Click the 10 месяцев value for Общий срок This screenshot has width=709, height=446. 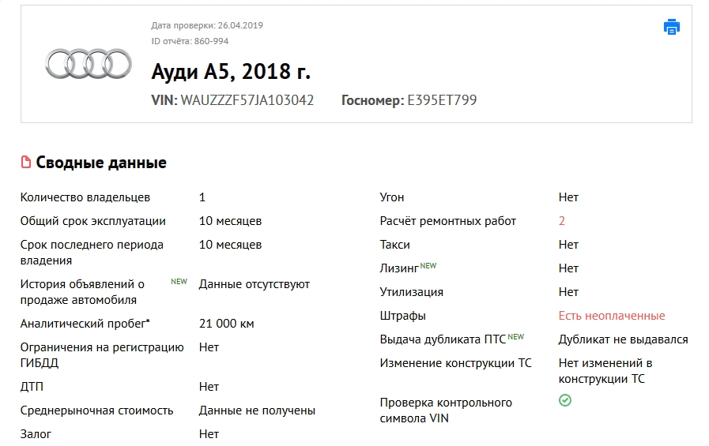tap(231, 221)
